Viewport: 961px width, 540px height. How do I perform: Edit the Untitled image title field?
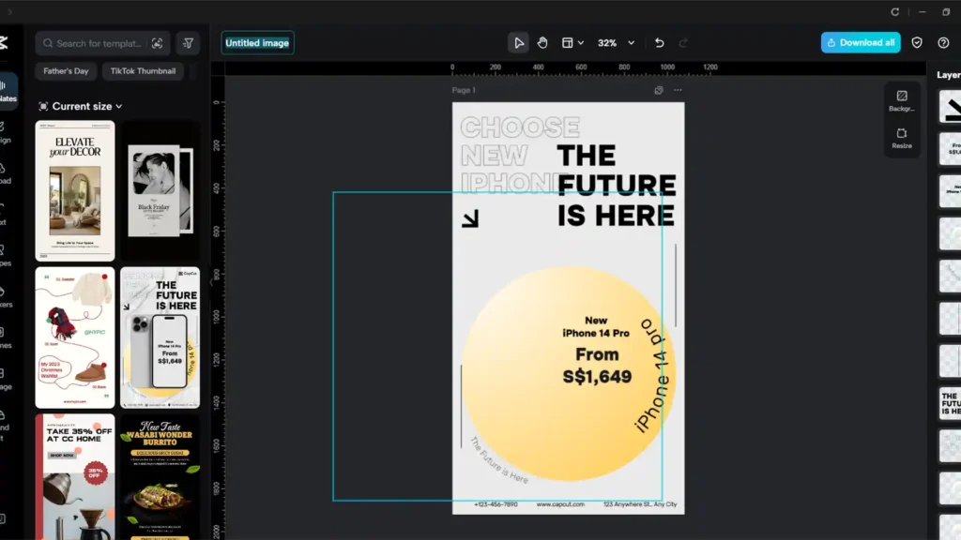257,43
